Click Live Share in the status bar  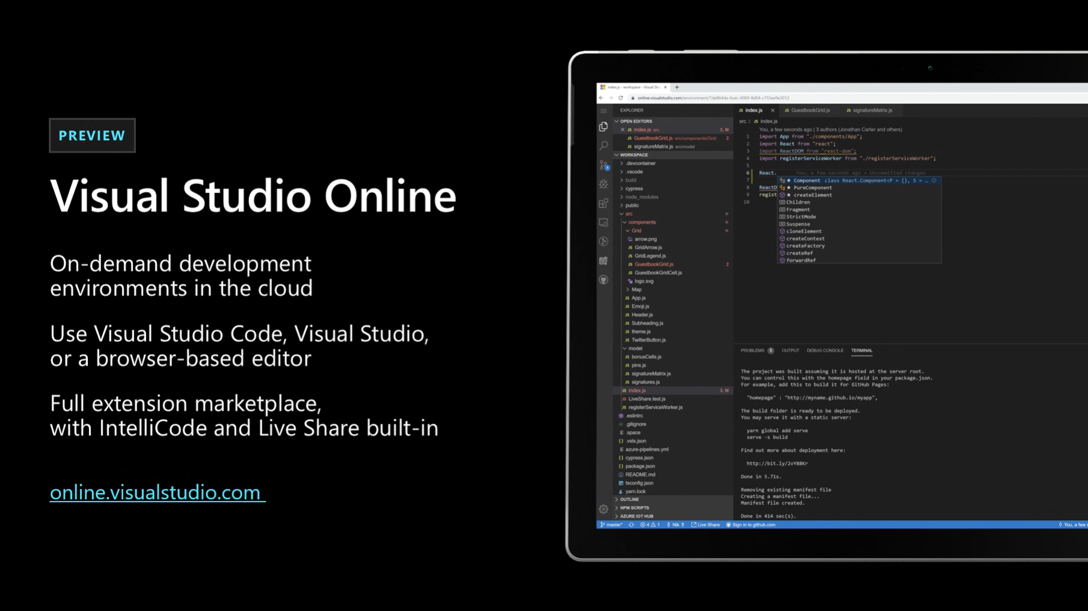point(705,525)
